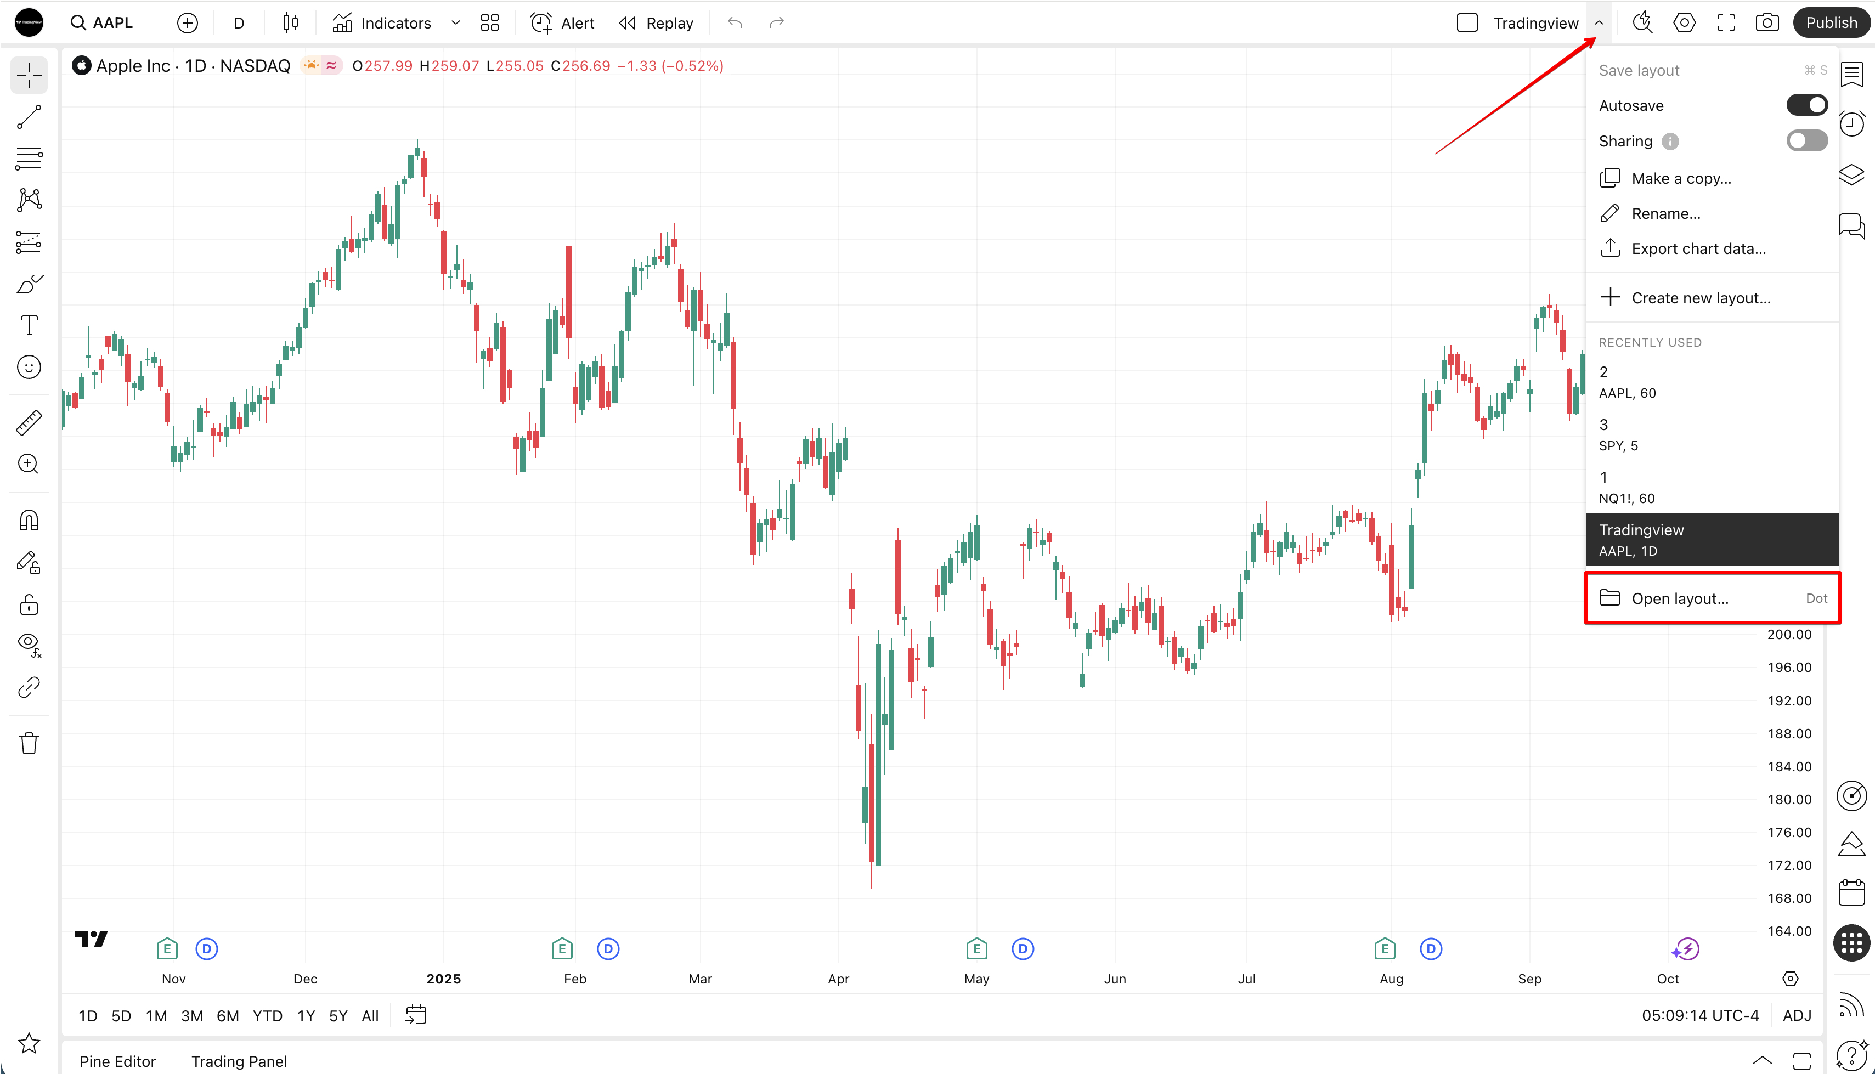The width and height of the screenshot is (1875, 1074).
Task: Toggle ADJ price adjustment
Action: pos(1797,1016)
